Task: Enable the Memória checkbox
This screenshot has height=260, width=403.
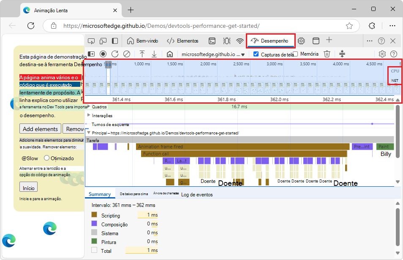Action: 296,54
